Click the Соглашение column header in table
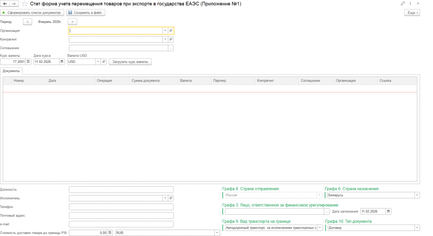This screenshot has height=236, width=433. click(316, 81)
